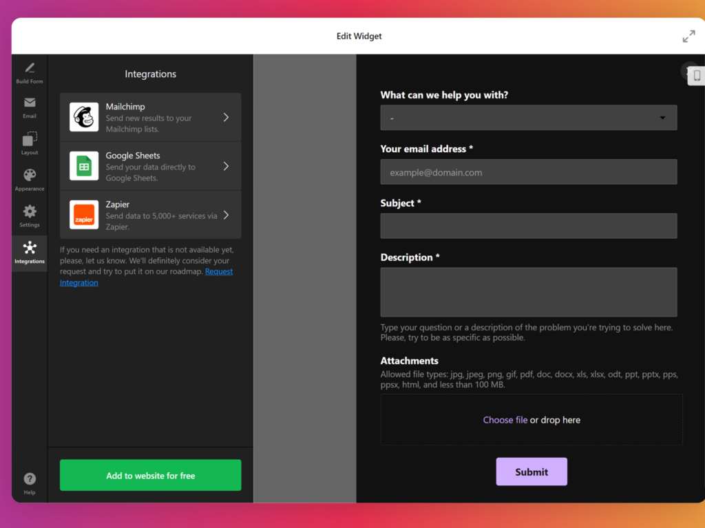Click the Mailchimp integration logo

(83, 117)
